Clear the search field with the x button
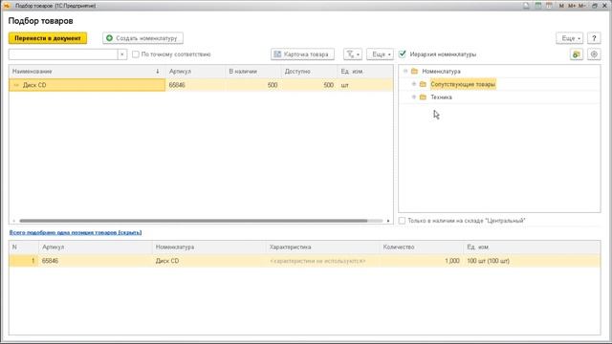This screenshot has width=612, height=344. coord(122,54)
